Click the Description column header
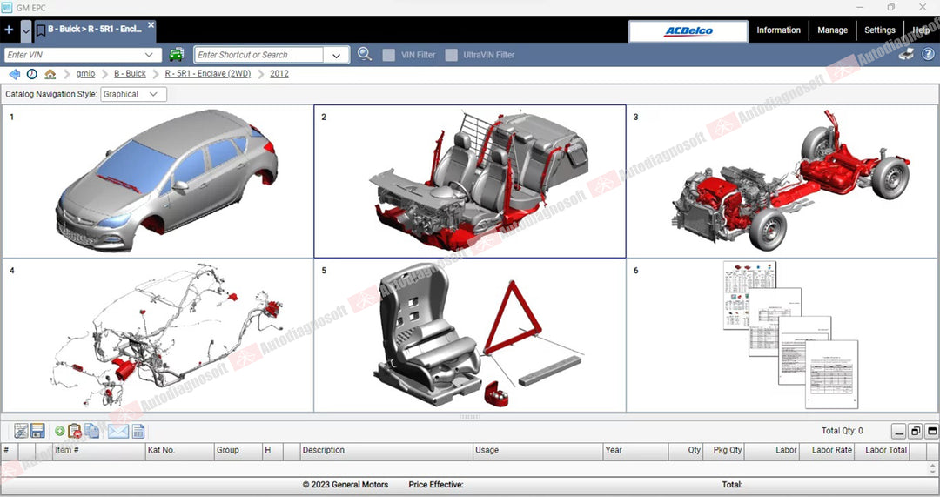 [x=386, y=450]
